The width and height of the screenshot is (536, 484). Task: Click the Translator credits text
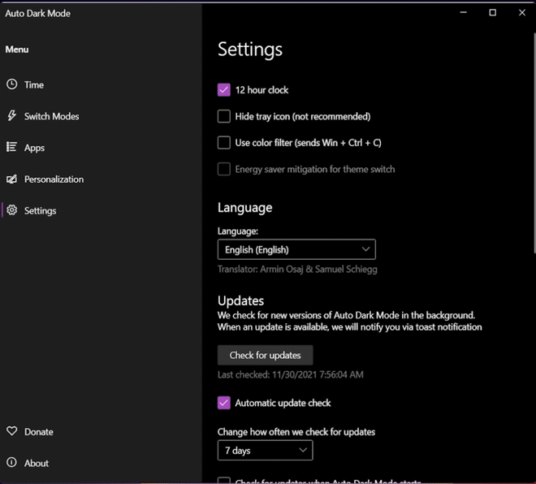click(297, 270)
